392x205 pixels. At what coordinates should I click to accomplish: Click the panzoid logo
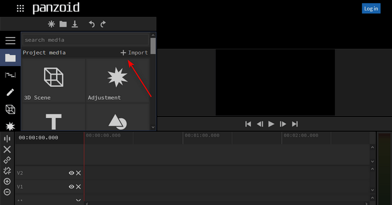pyautogui.click(x=56, y=8)
